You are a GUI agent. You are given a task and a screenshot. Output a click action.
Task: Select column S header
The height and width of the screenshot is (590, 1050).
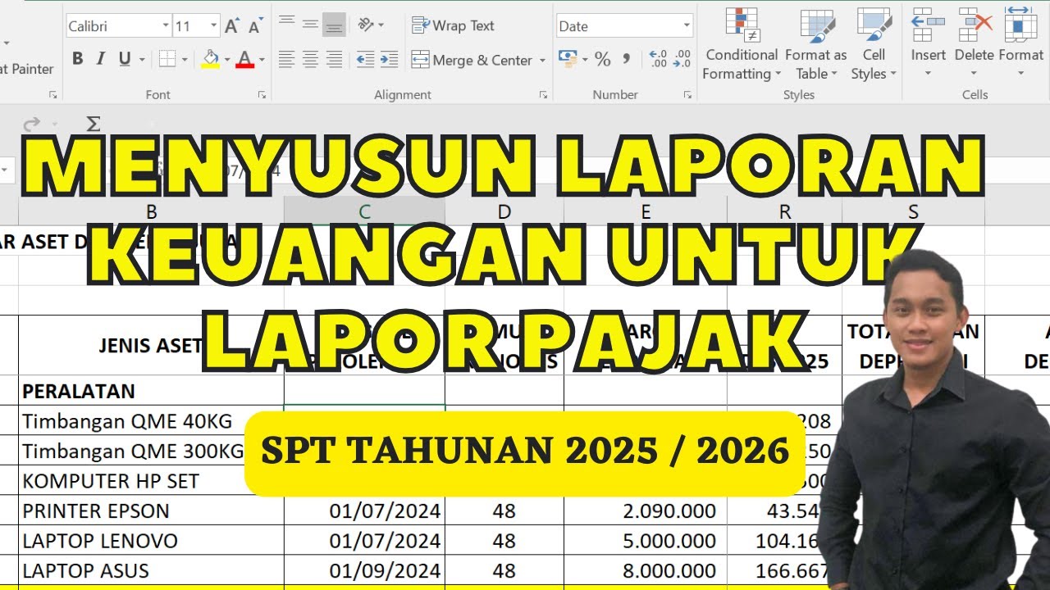(x=913, y=212)
